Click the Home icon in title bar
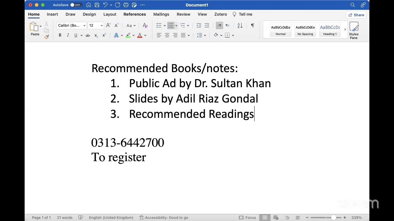Viewport: 394px width, 221px height. pyautogui.click(x=89, y=5)
